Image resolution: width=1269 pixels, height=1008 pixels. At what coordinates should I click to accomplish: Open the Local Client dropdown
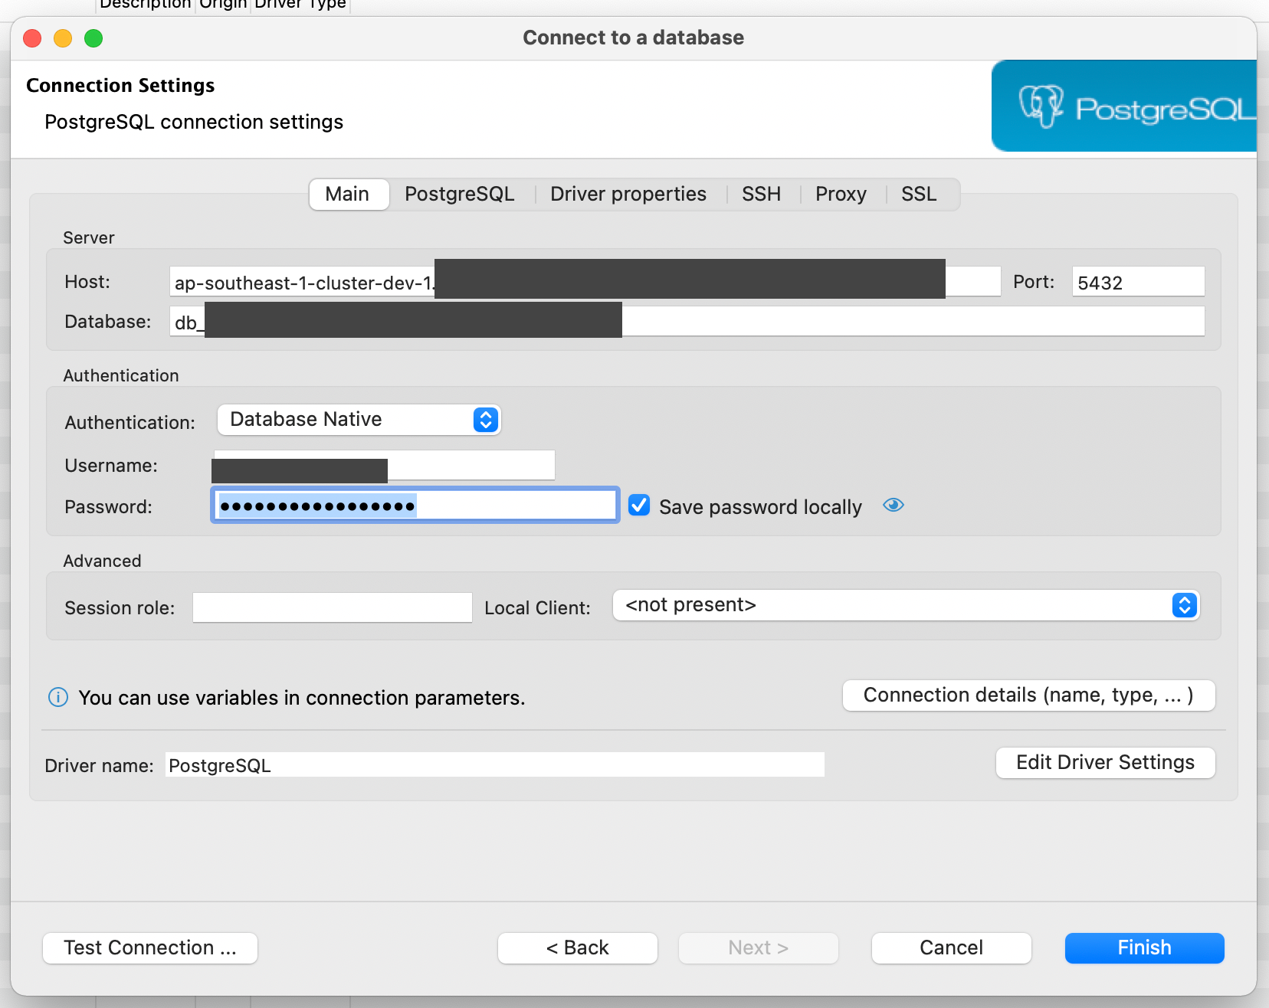click(x=1185, y=605)
